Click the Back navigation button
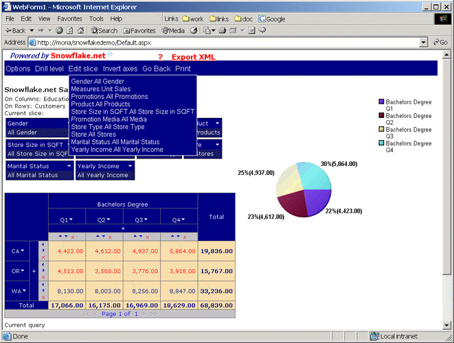 pos(16,30)
